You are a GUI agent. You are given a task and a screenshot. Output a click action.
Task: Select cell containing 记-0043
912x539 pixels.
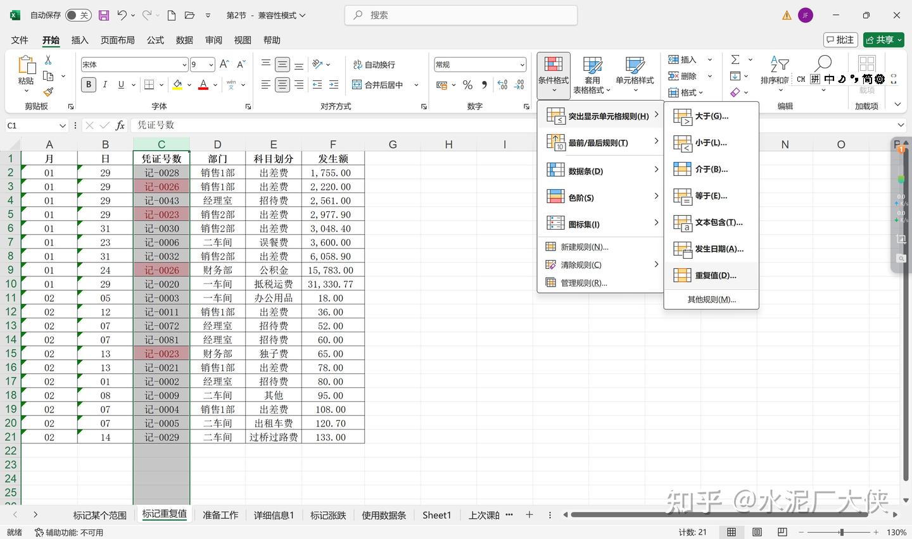coord(161,201)
